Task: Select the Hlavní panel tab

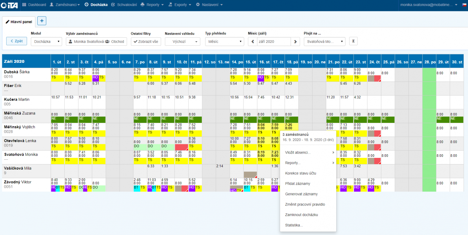Action: coord(19,22)
